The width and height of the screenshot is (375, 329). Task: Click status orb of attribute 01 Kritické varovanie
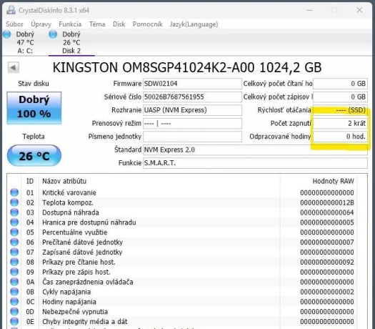(x=14, y=192)
